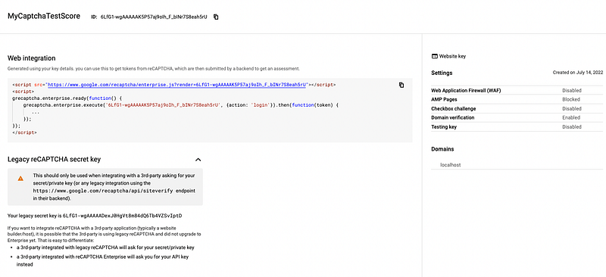Click the Testing key setting label
The height and width of the screenshot is (277, 606).
(x=443, y=126)
